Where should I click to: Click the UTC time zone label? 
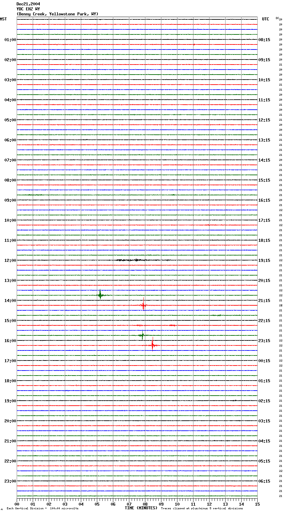tap(266, 19)
